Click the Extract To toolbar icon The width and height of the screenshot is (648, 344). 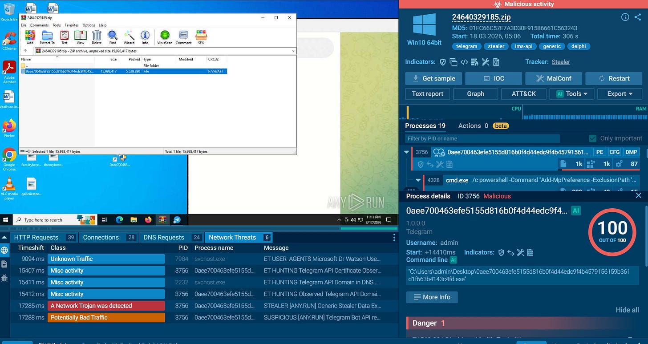(x=47, y=37)
